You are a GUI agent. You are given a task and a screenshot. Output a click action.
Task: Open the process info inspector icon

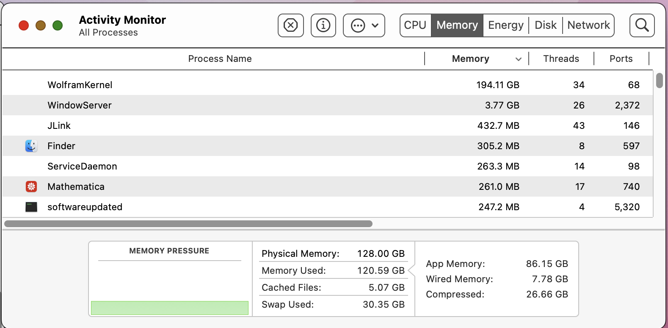(323, 25)
